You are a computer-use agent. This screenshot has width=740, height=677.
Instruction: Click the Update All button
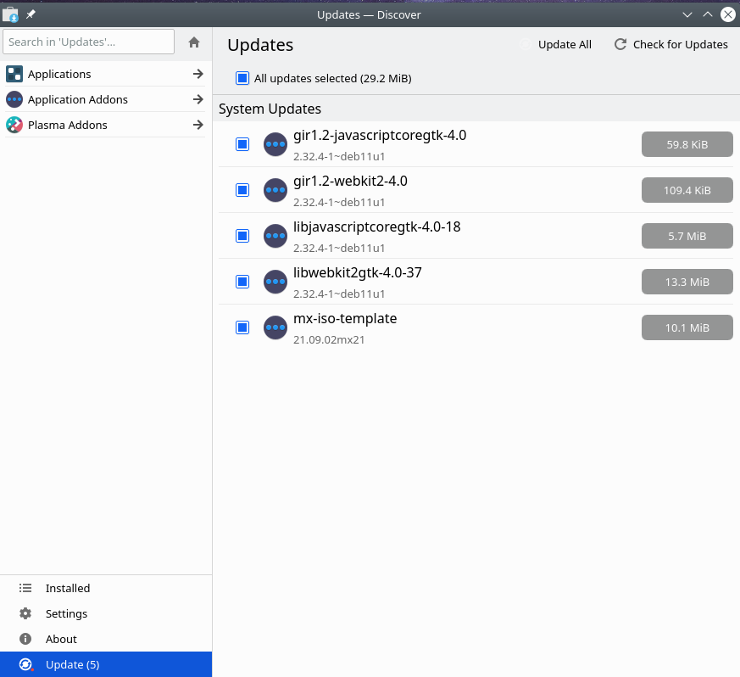coord(555,44)
